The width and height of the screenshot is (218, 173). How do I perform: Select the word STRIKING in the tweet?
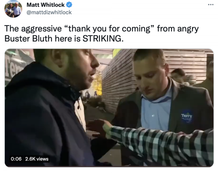pos(102,39)
